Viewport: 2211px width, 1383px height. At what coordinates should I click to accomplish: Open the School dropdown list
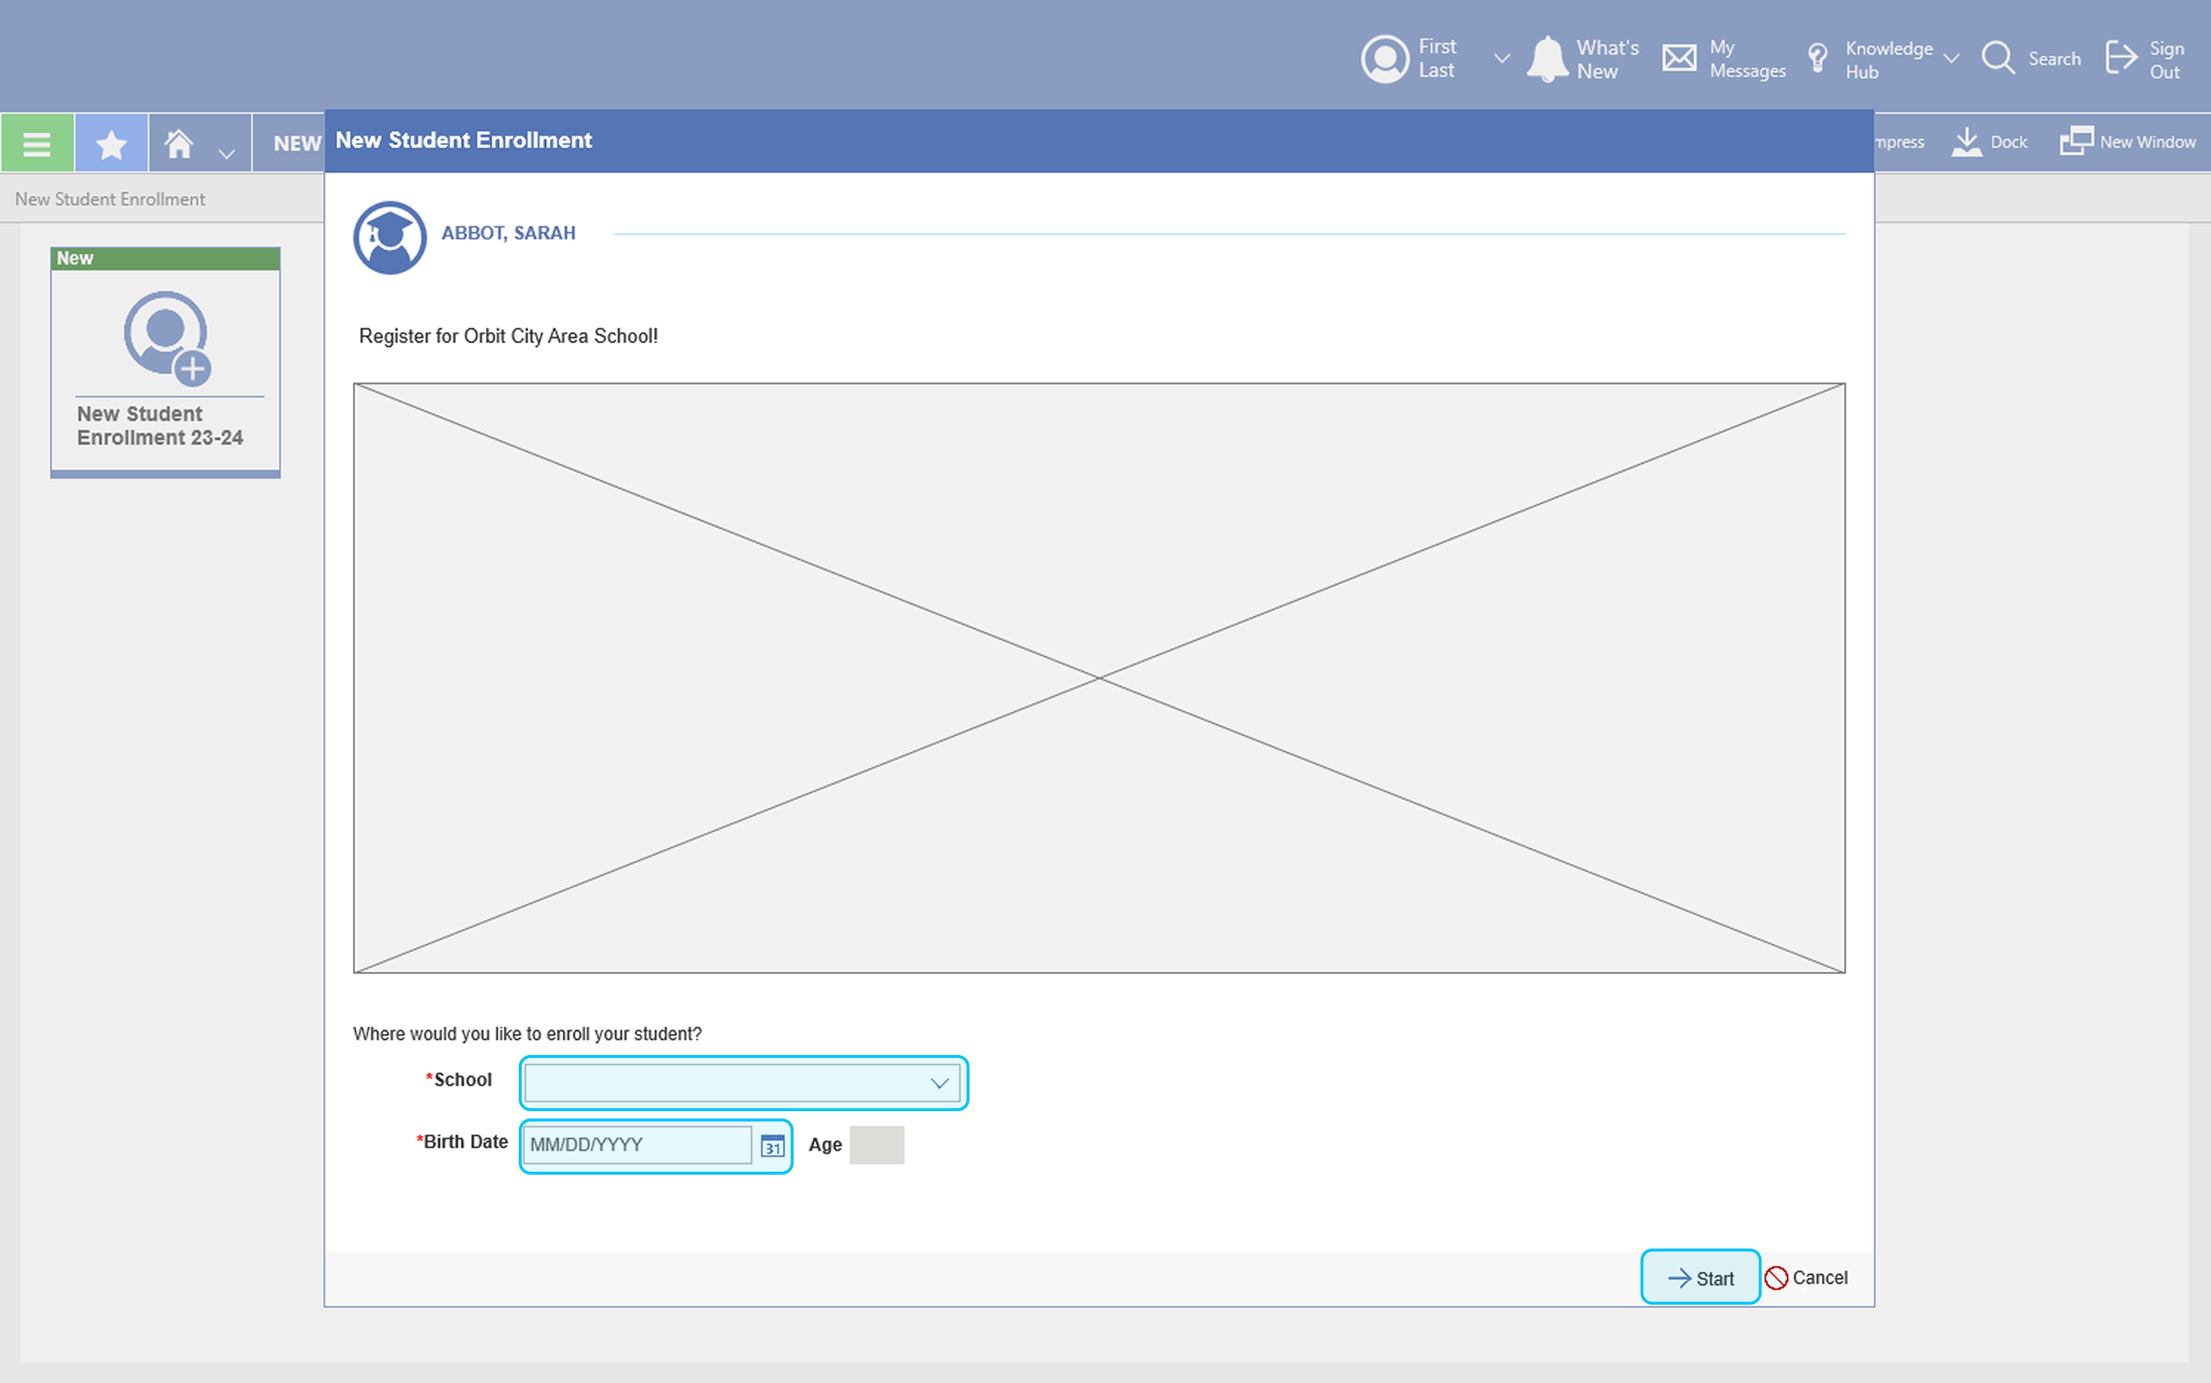[742, 1083]
